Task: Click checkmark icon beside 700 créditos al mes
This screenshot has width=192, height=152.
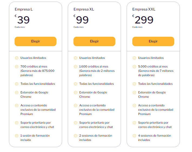Action: (x=16, y=66)
